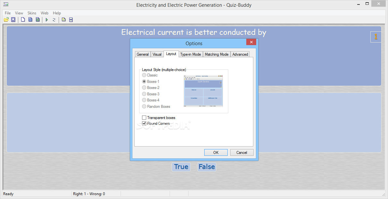Click the open folder toolbar icon
Screen dimensions: 388x199
pos(6,20)
